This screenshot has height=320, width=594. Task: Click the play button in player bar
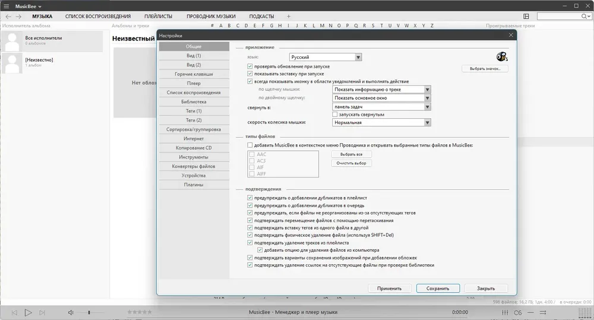click(28, 312)
